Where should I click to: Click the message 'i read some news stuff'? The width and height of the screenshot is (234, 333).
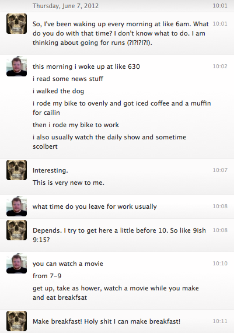(x=68, y=79)
